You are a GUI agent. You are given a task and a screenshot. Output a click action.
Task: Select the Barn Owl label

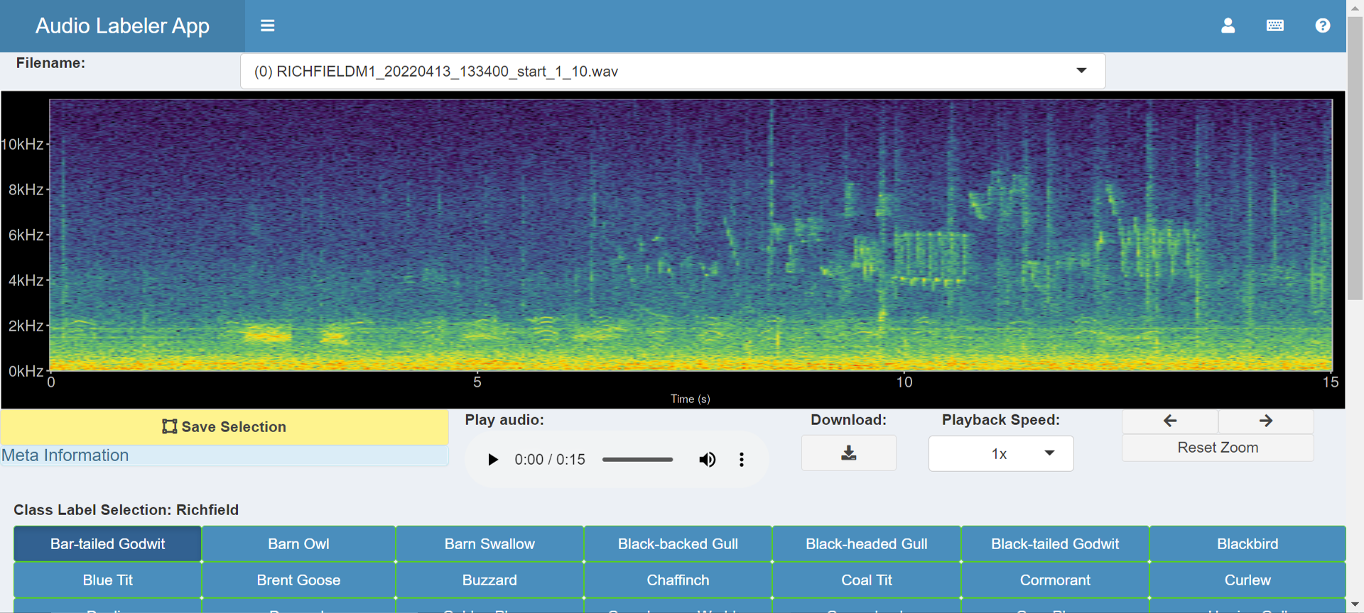tap(298, 543)
